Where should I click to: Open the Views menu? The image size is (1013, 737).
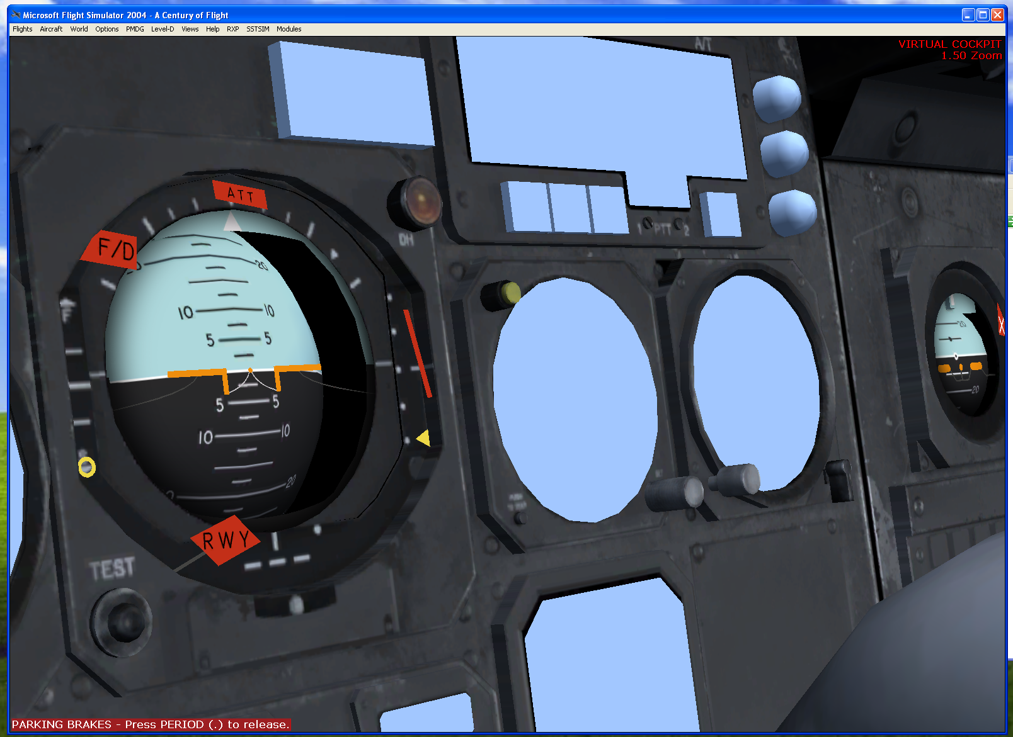(189, 29)
